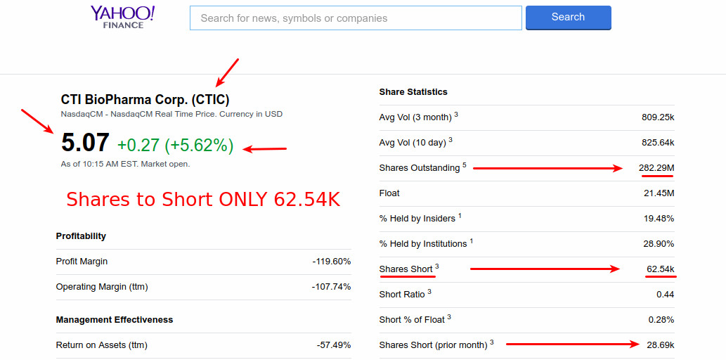
Task: Click the -119.60% Profit Margin value
Action: pyautogui.click(x=332, y=262)
